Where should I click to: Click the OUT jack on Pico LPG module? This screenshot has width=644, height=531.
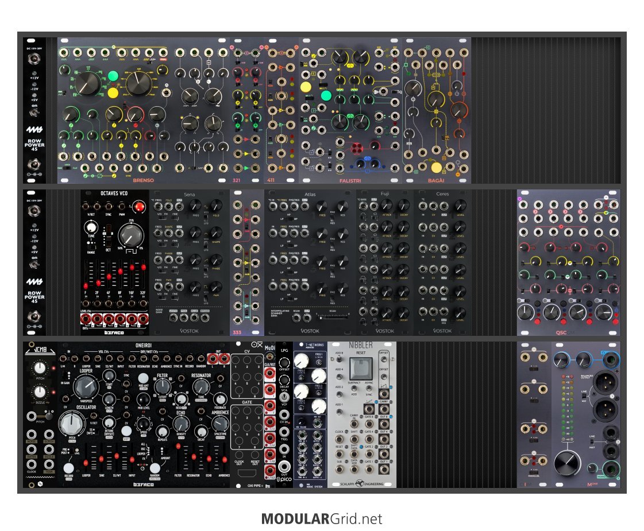(284, 467)
